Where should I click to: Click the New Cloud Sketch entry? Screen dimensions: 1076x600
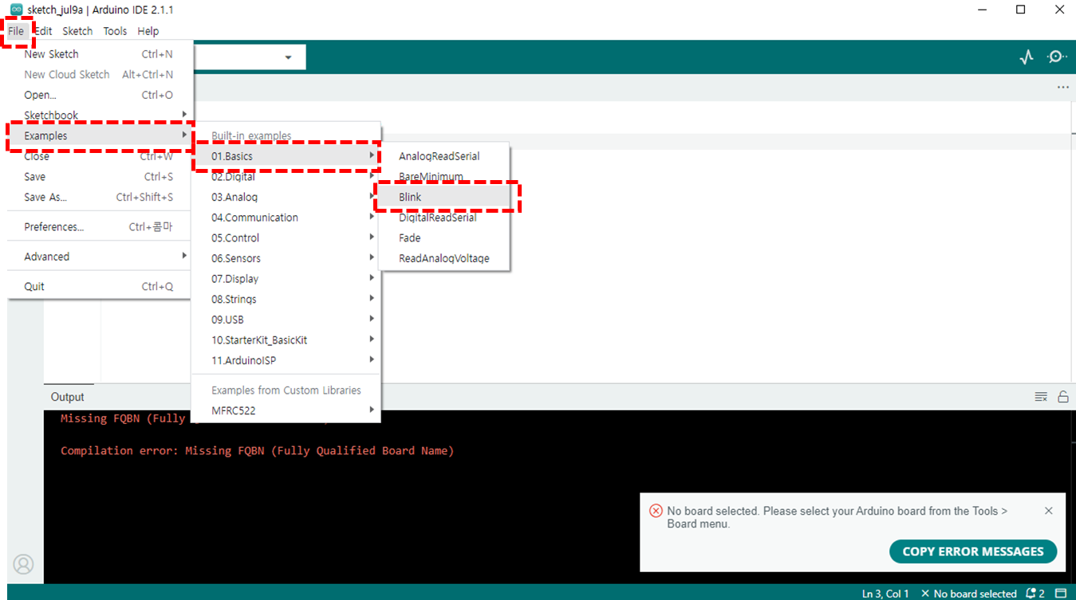(x=100, y=75)
